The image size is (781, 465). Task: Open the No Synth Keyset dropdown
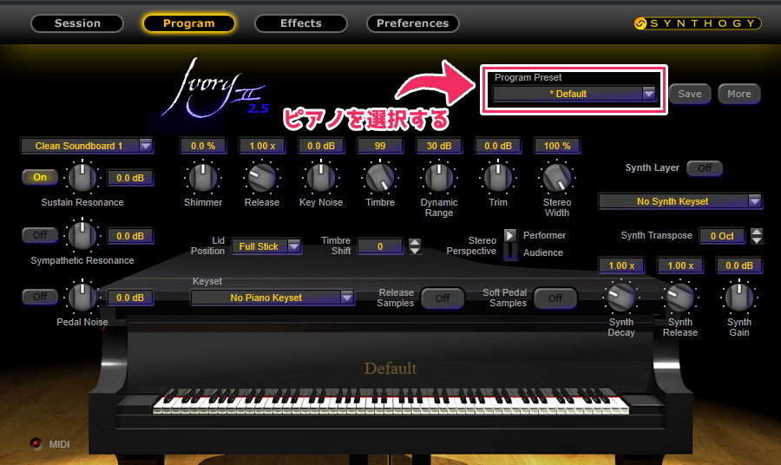[680, 201]
